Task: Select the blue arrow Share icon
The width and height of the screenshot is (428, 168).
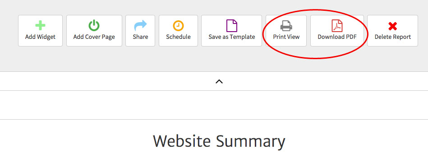Action: coord(140,26)
